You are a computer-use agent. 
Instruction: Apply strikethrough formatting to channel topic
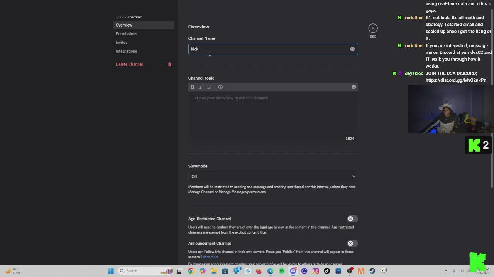click(x=209, y=87)
